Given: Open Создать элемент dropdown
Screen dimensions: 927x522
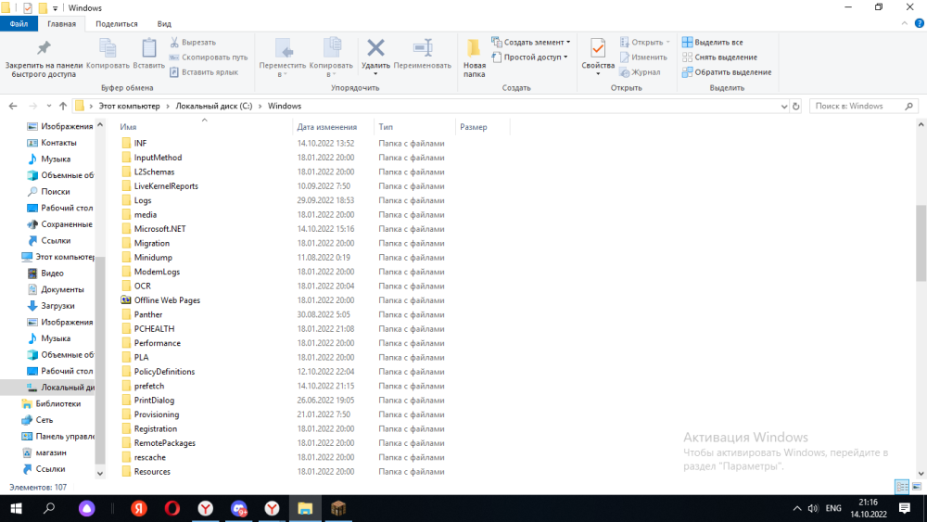Looking at the screenshot, I should click(531, 43).
